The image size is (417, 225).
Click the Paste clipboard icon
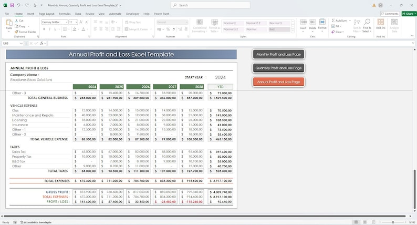coord(9,23)
